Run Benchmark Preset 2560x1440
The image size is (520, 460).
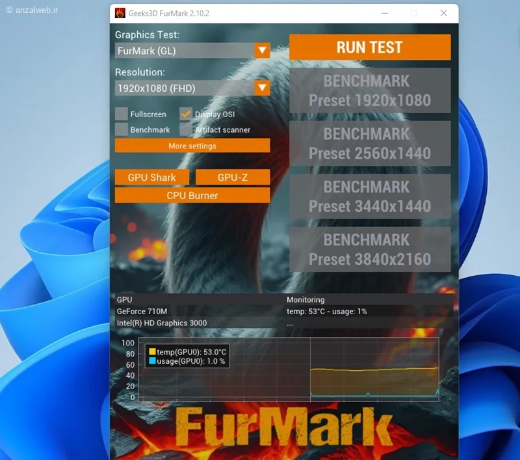[x=370, y=143]
